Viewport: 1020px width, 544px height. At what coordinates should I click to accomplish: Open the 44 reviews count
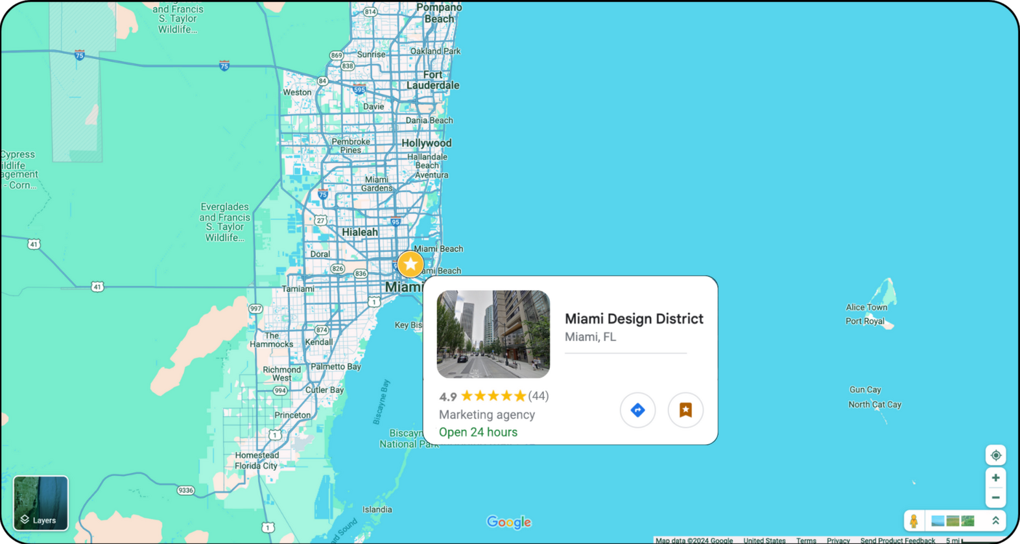pyautogui.click(x=538, y=396)
